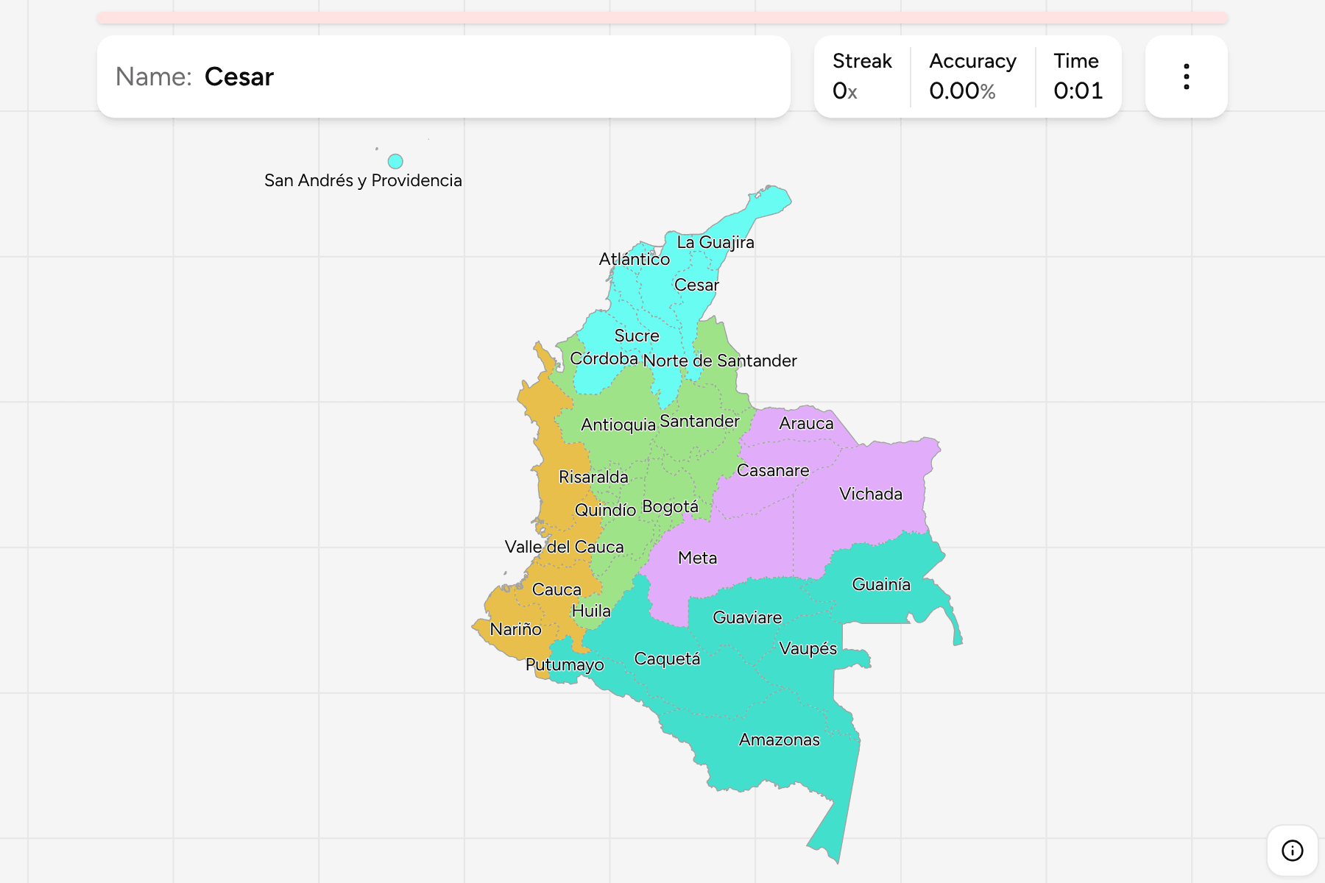Click the Putumayo label
Image resolution: width=1325 pixels, height=883 pixels.
click(x=565, y=664)
